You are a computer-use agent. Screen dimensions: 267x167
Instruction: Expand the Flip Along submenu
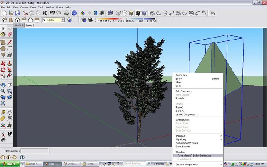pos(197,139)
